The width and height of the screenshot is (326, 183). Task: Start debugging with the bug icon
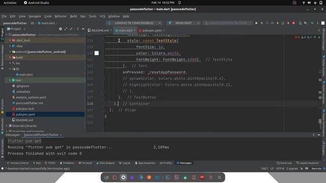tap(262, 23)
